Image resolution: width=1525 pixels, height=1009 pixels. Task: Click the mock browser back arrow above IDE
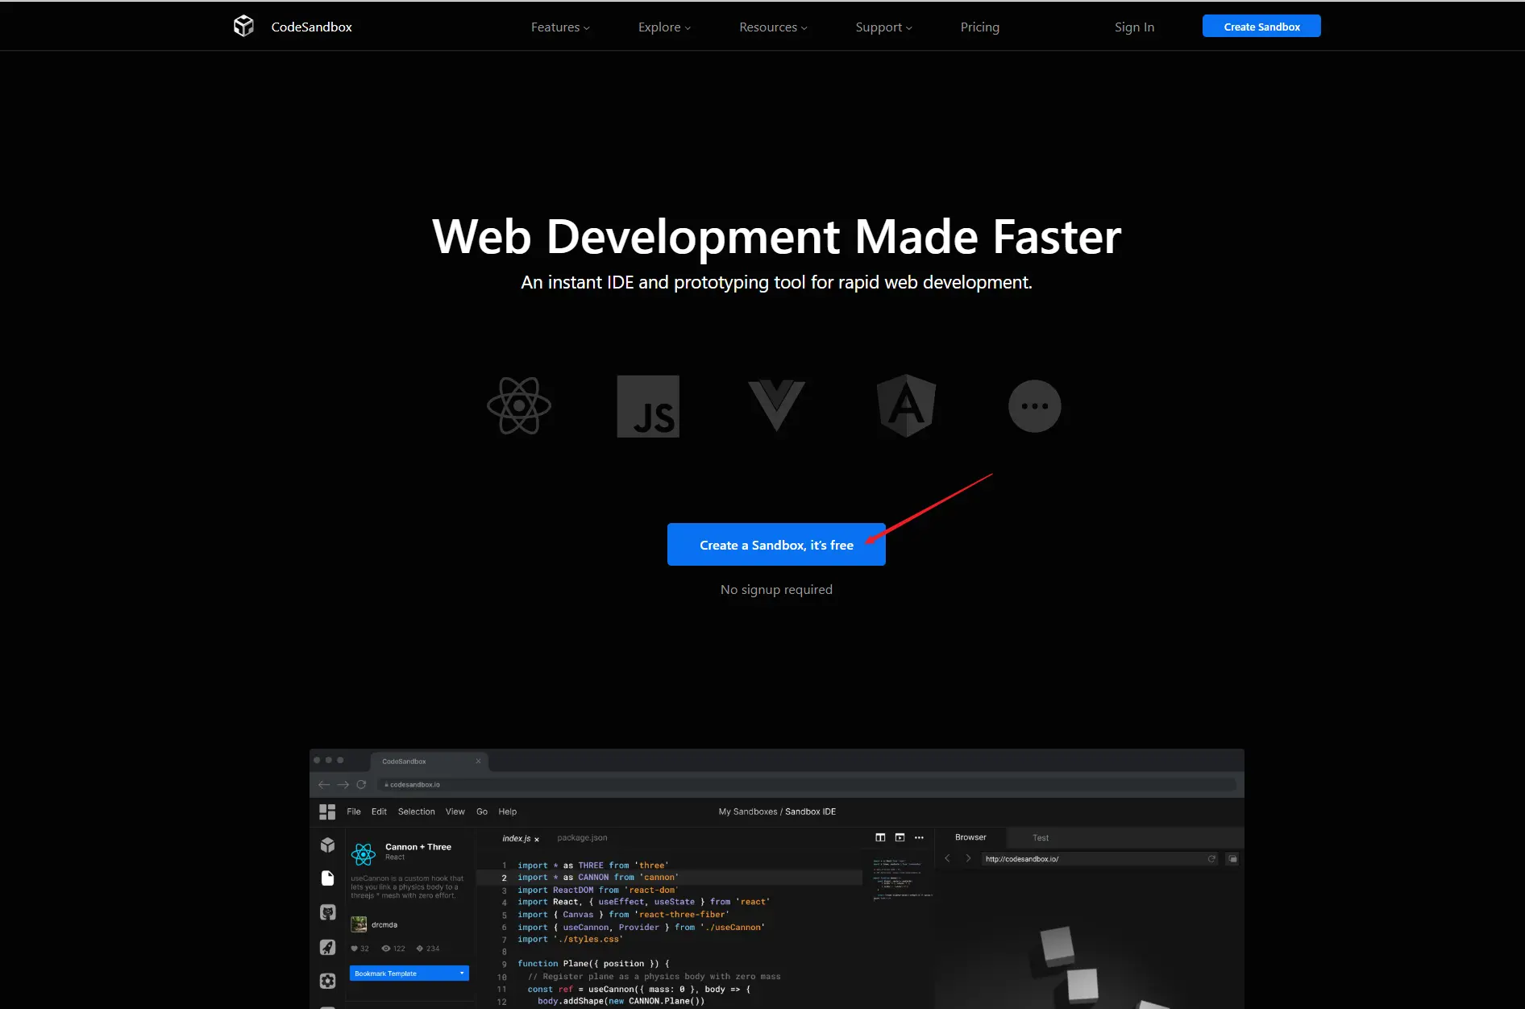[x=323, y=784]
